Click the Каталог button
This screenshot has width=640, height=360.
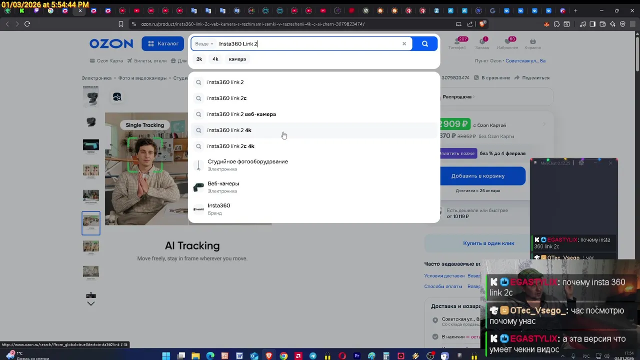point(163,44)
